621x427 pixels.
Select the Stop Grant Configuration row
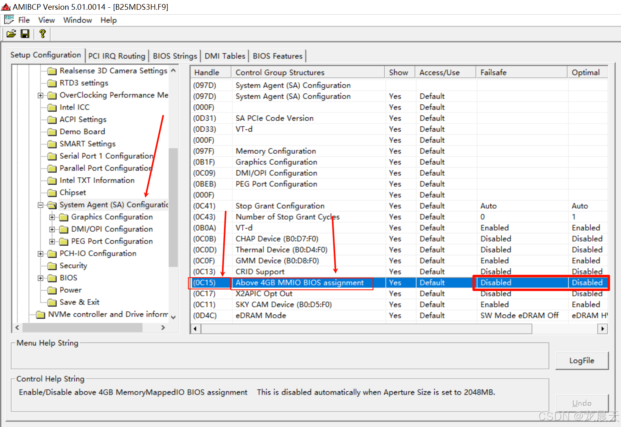tap(399, 206)
